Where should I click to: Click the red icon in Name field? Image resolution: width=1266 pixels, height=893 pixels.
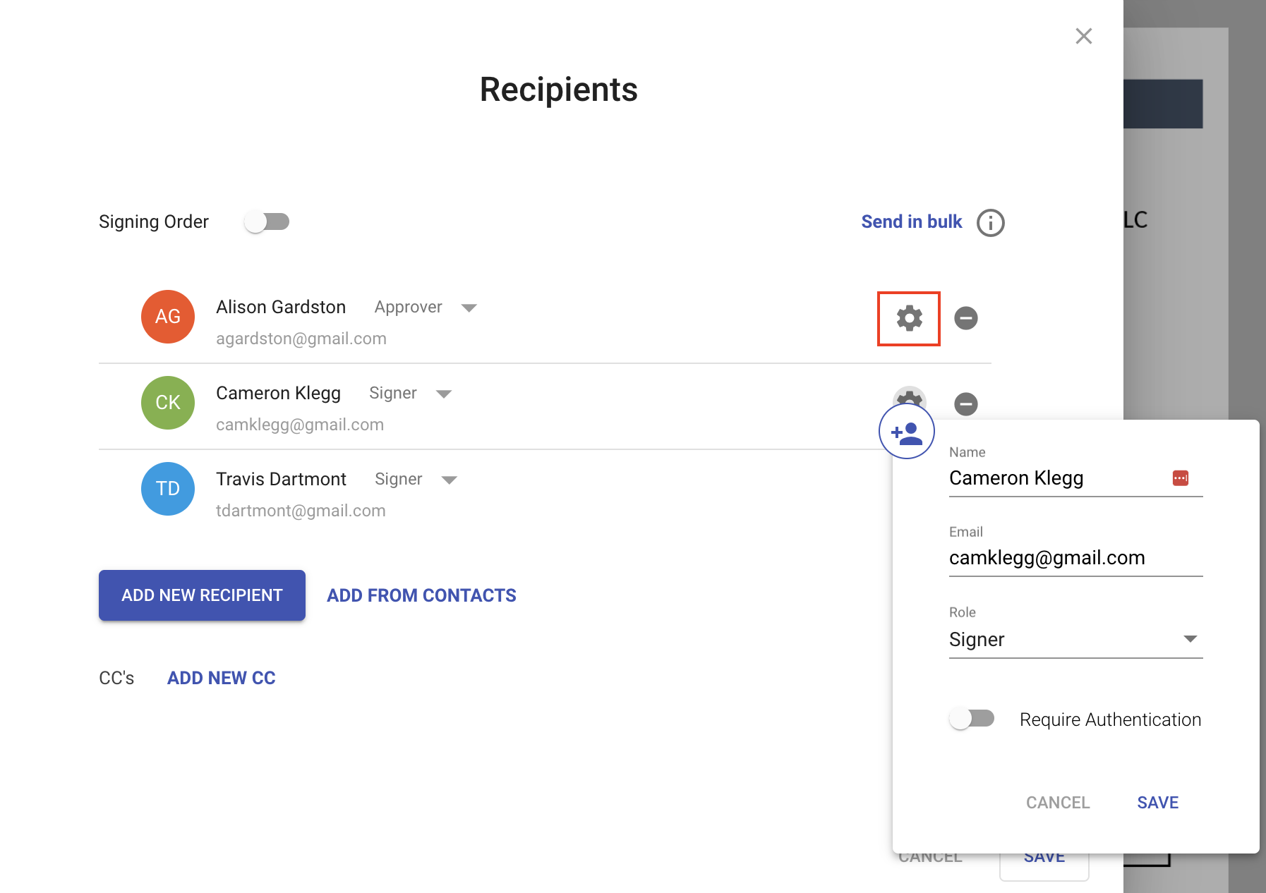(1180, 478)
